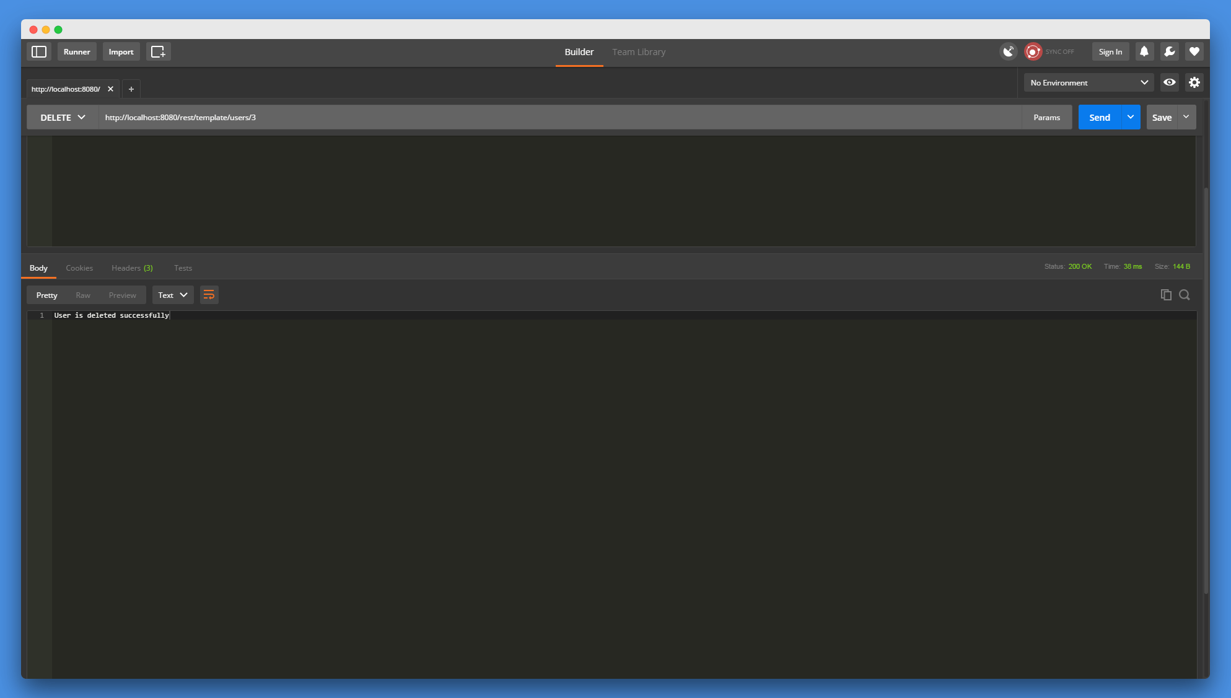Click the 200 OK status value
The width and height of the screenshot is (1231, 698).
point(1080,266)
